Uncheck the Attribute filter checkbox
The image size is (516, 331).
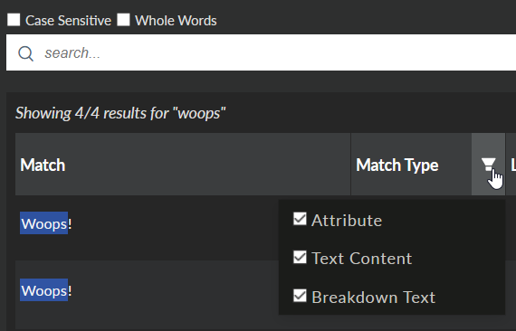pos(300,219)
